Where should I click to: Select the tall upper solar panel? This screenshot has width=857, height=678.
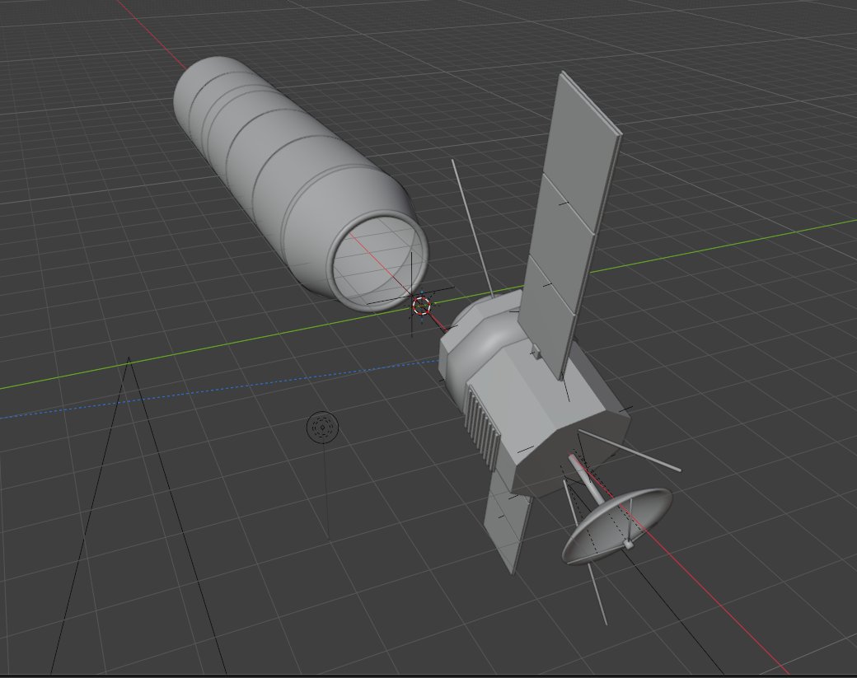point(569,224)
